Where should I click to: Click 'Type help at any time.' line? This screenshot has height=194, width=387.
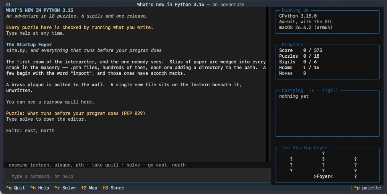click(36, 33)
